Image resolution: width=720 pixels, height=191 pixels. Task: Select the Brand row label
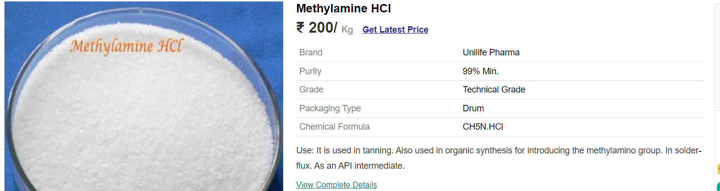point(311,52)
